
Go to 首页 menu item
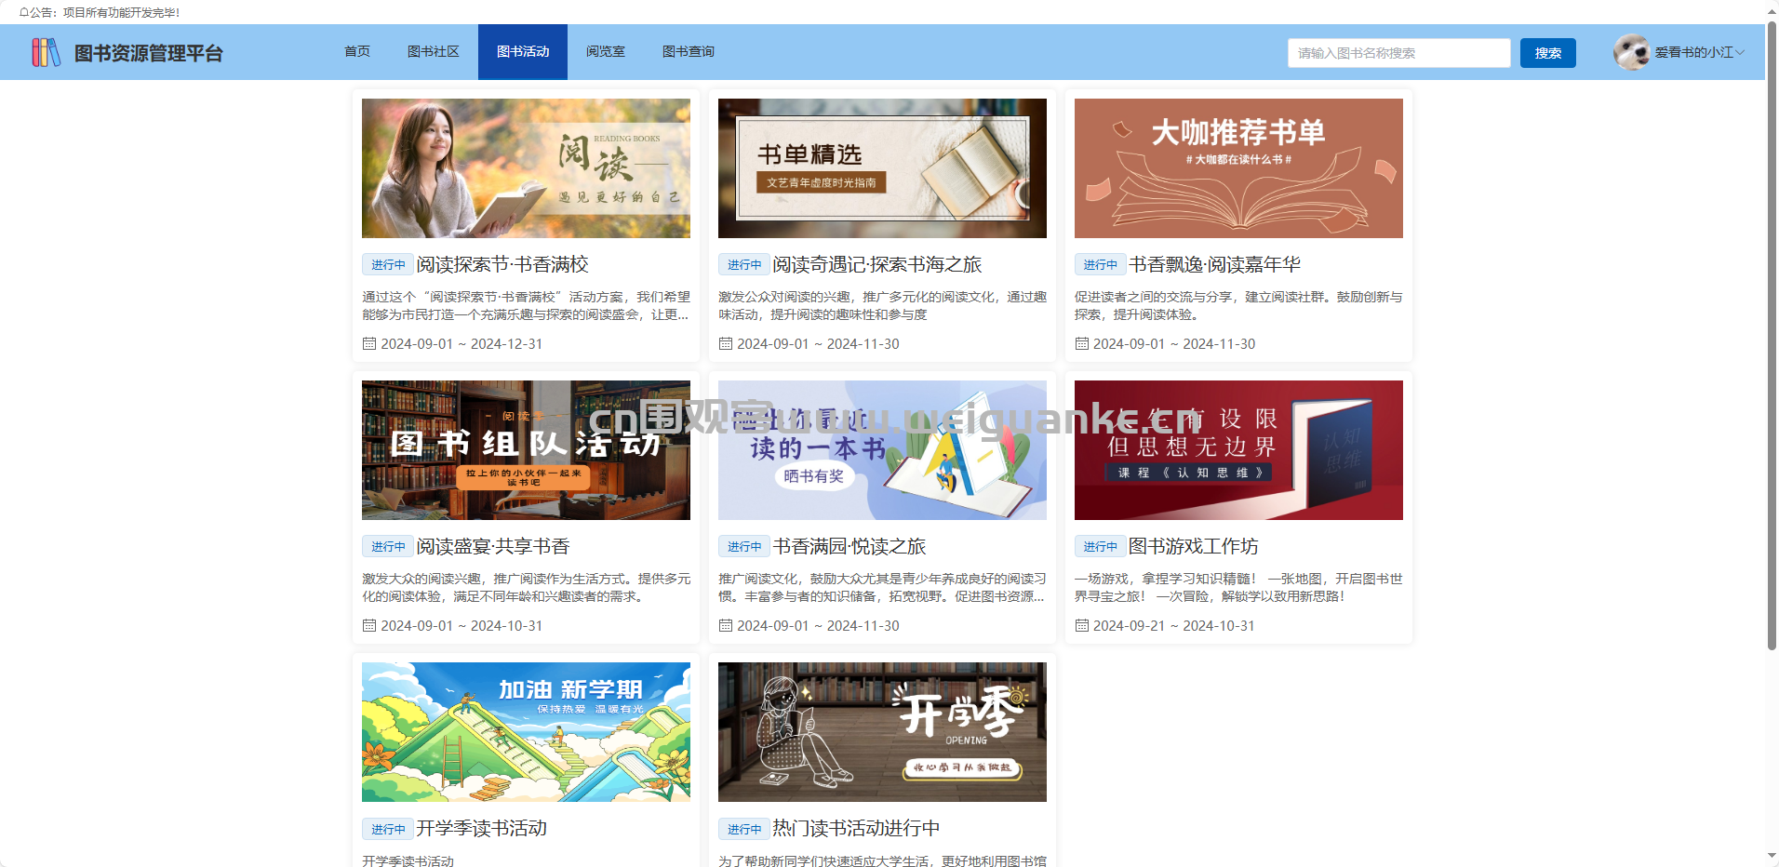[x=357, y=51]
